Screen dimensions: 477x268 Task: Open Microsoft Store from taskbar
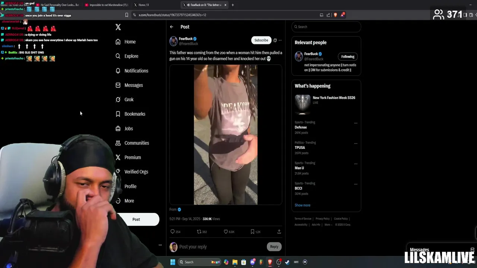(244, 262)
